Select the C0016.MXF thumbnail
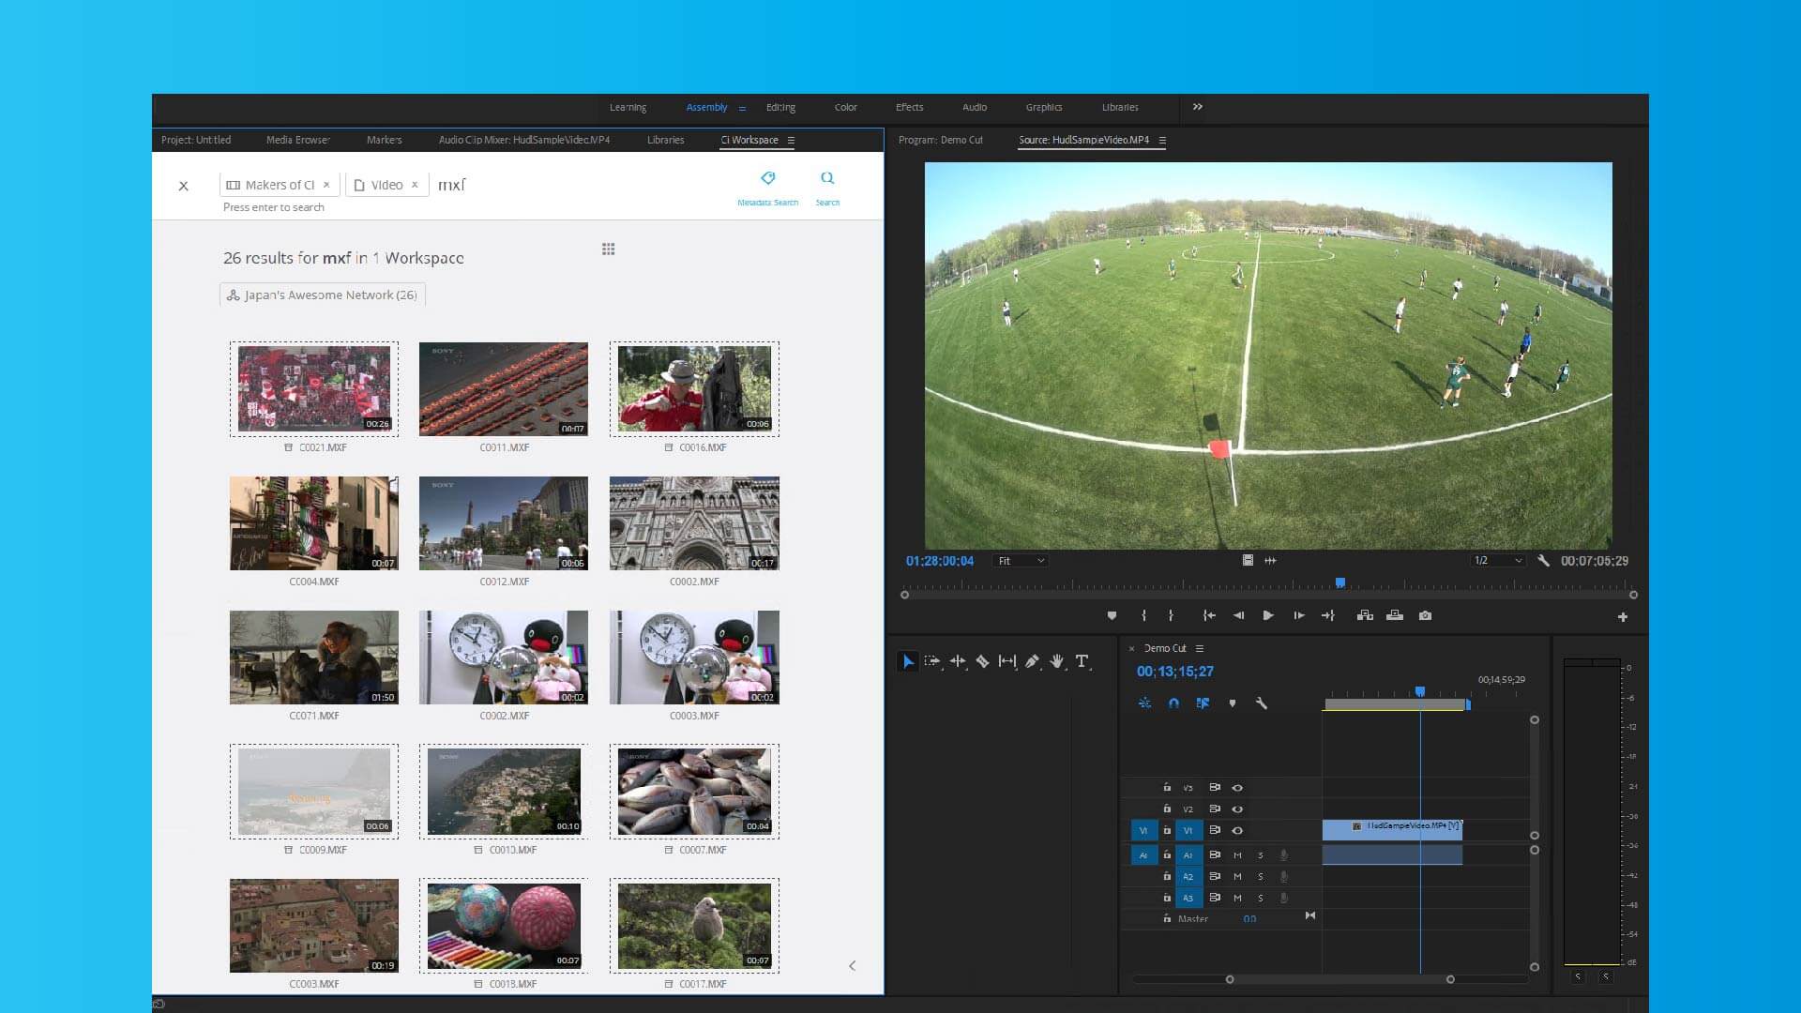This screenshot has width=1801, height=1013. point(694,388)
